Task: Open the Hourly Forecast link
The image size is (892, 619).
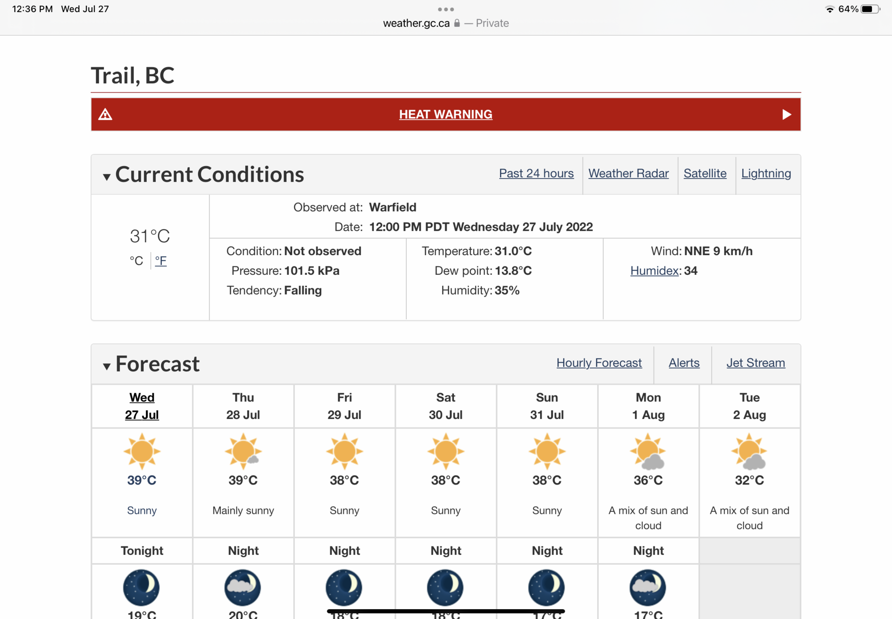Action: 599,363
